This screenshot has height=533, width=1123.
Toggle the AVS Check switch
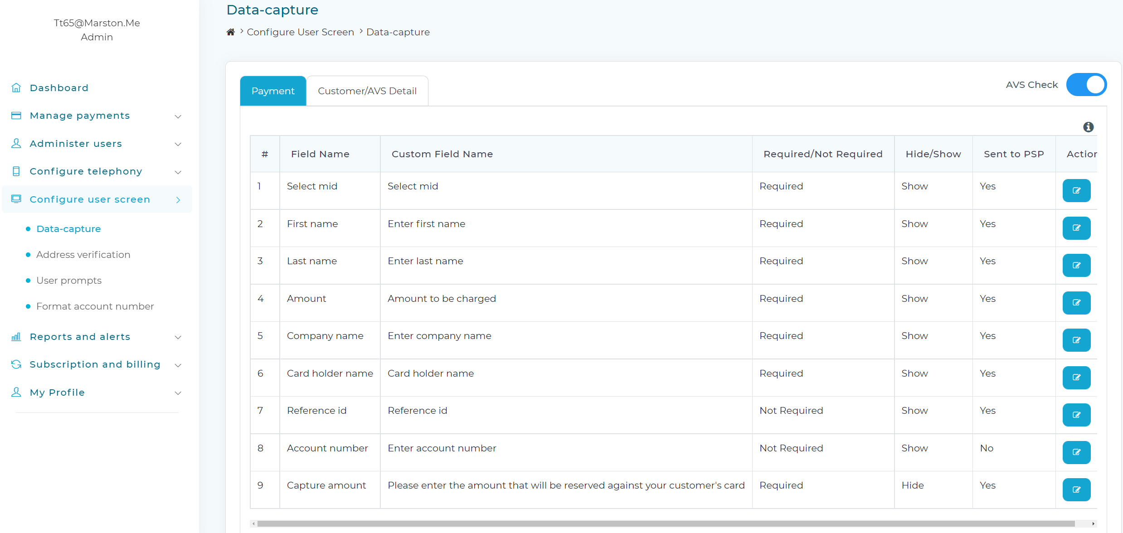(1086, 85)
